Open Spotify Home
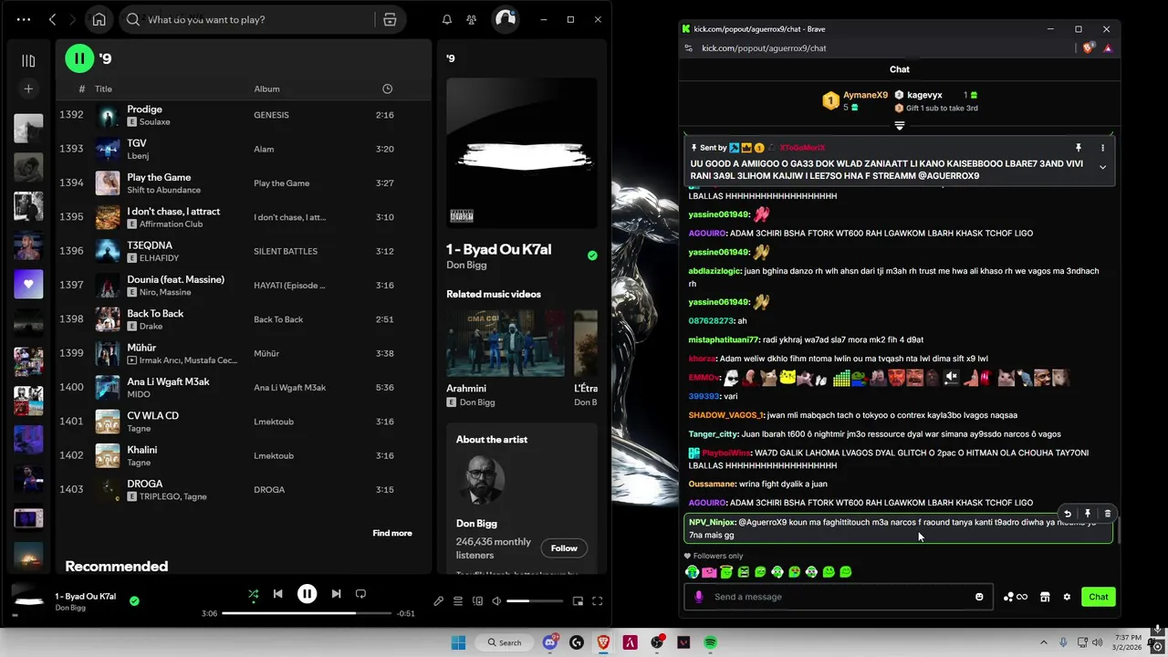This screenshot has width=1168, height=657. pyautogui.click(x=99, y=19)
